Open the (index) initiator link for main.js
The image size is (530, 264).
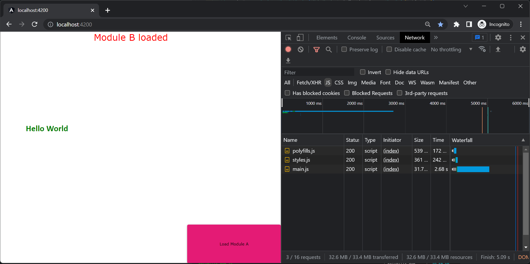click(391, 169)
